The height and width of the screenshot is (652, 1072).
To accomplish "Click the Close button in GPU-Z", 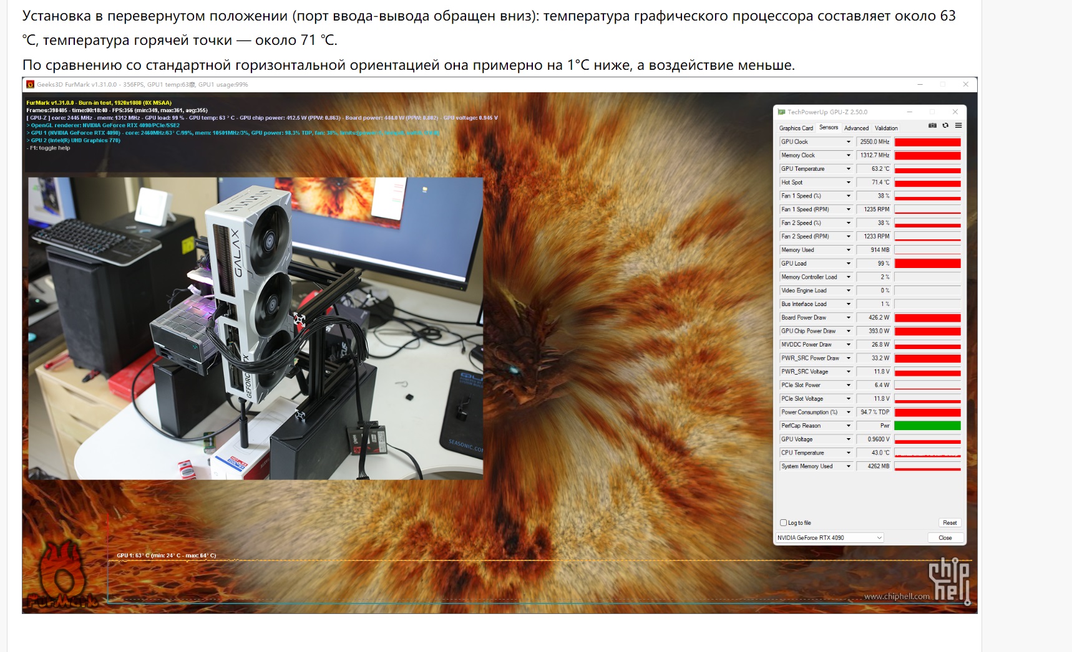I will point(945,538).
